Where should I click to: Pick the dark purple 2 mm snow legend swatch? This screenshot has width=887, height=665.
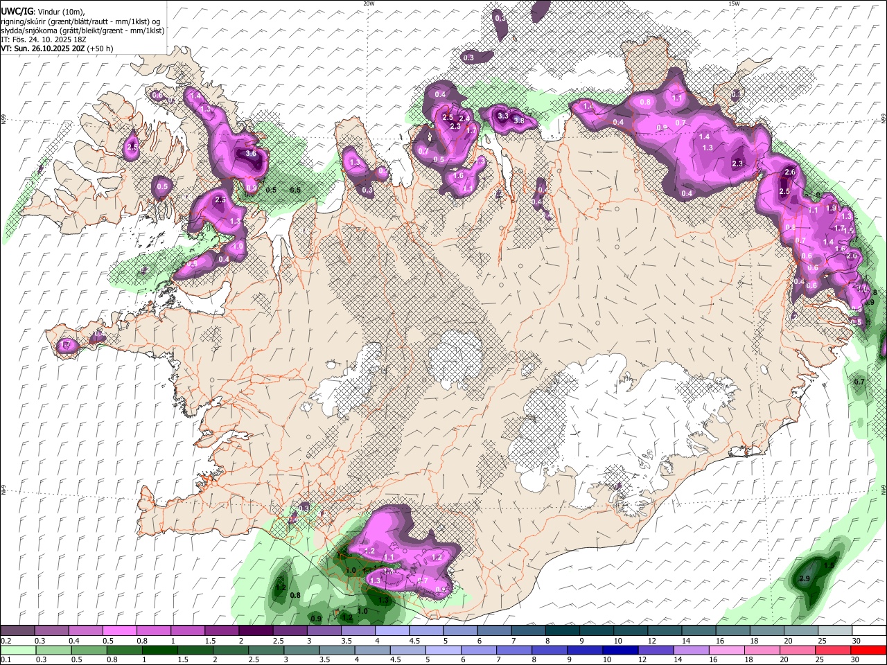click(x=256, y=631)
